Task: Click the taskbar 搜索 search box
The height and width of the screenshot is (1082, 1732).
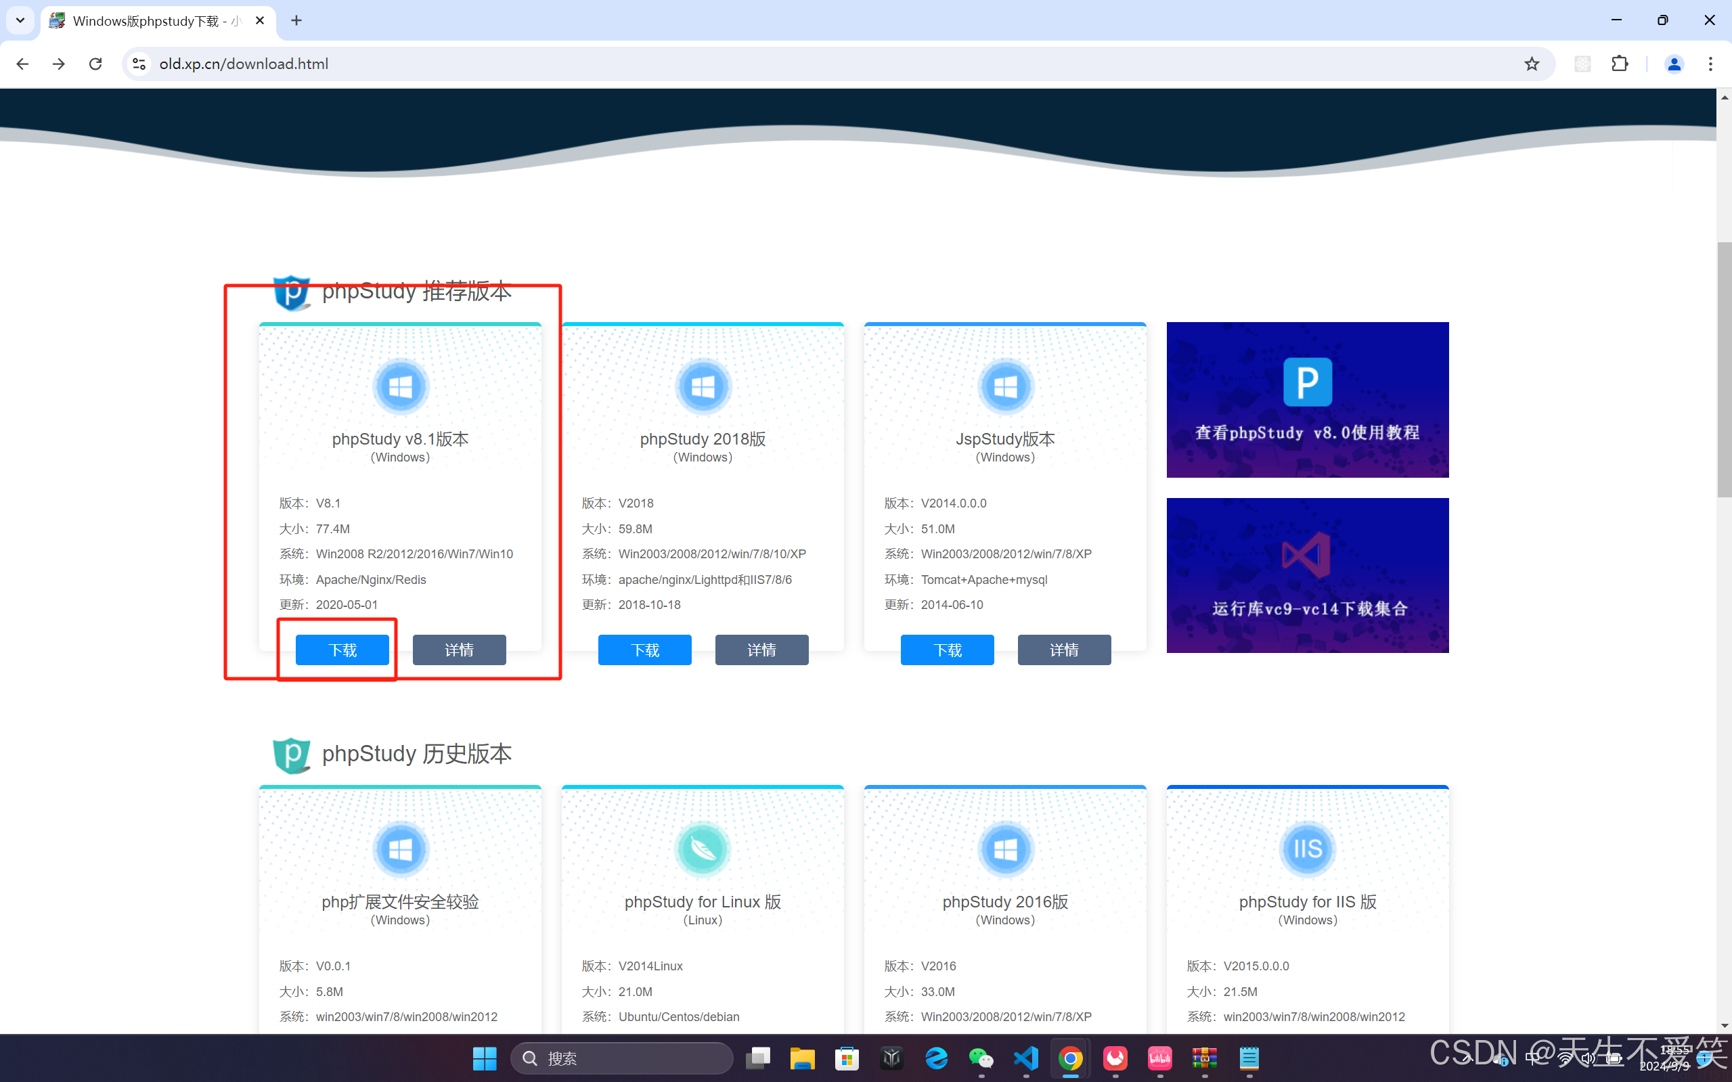Action: pyautogui.click(x=622, y=1058)
